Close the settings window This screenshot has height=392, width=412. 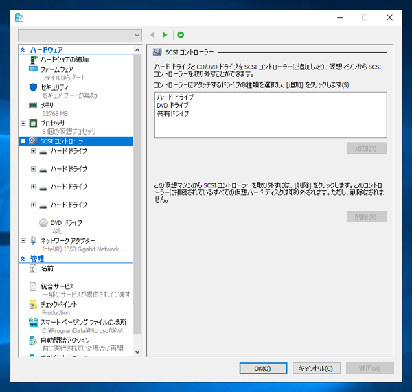(389, 18)
